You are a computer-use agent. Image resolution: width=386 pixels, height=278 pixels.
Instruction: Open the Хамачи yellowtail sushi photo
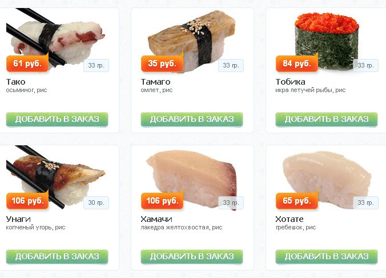click(x=192, y=177)
